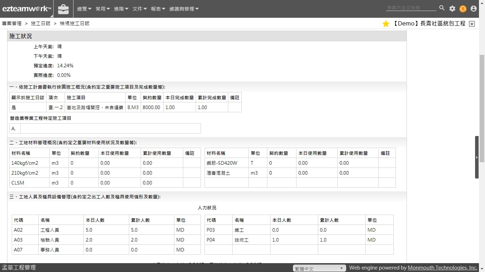Click the boxed star bookmark icon
The height and width of the screenshot is (272, 485).
pyautogui.click(x=472, y=24)
